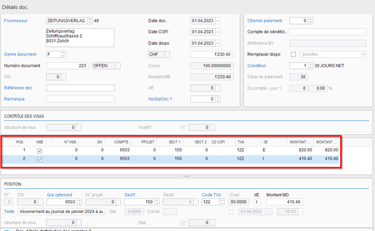375x231 pixels.
Task: Click account 6503 in row 1
Action: point(125,150)
